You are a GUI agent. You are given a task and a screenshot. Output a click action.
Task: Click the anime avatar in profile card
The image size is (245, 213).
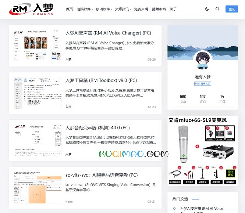pyautogui.click(x=203, y=60)
